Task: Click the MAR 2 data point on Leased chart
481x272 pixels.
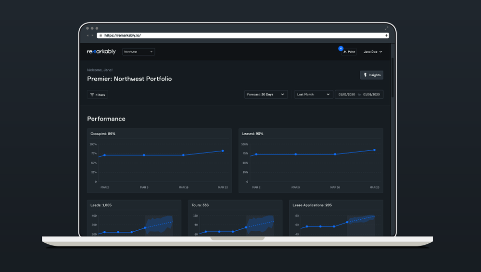Action: pyautogui.click(x=256, y=154)
